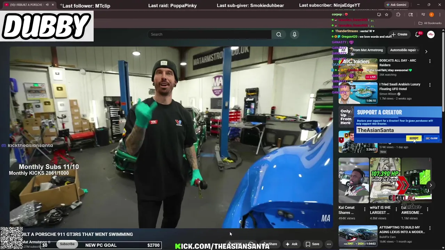
Task: Open the Only Up From Here thumbnail
Action: pos(346,117)
